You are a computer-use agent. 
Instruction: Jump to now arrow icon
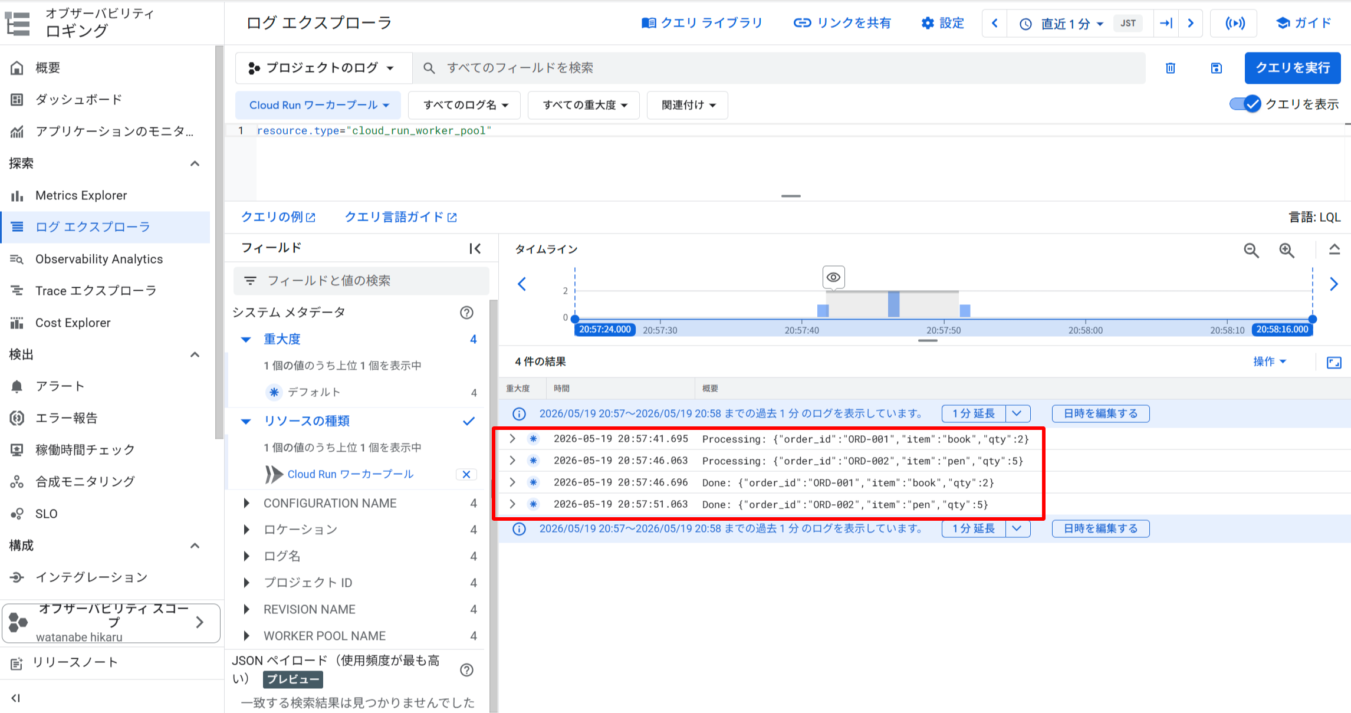click(1166, 23)
